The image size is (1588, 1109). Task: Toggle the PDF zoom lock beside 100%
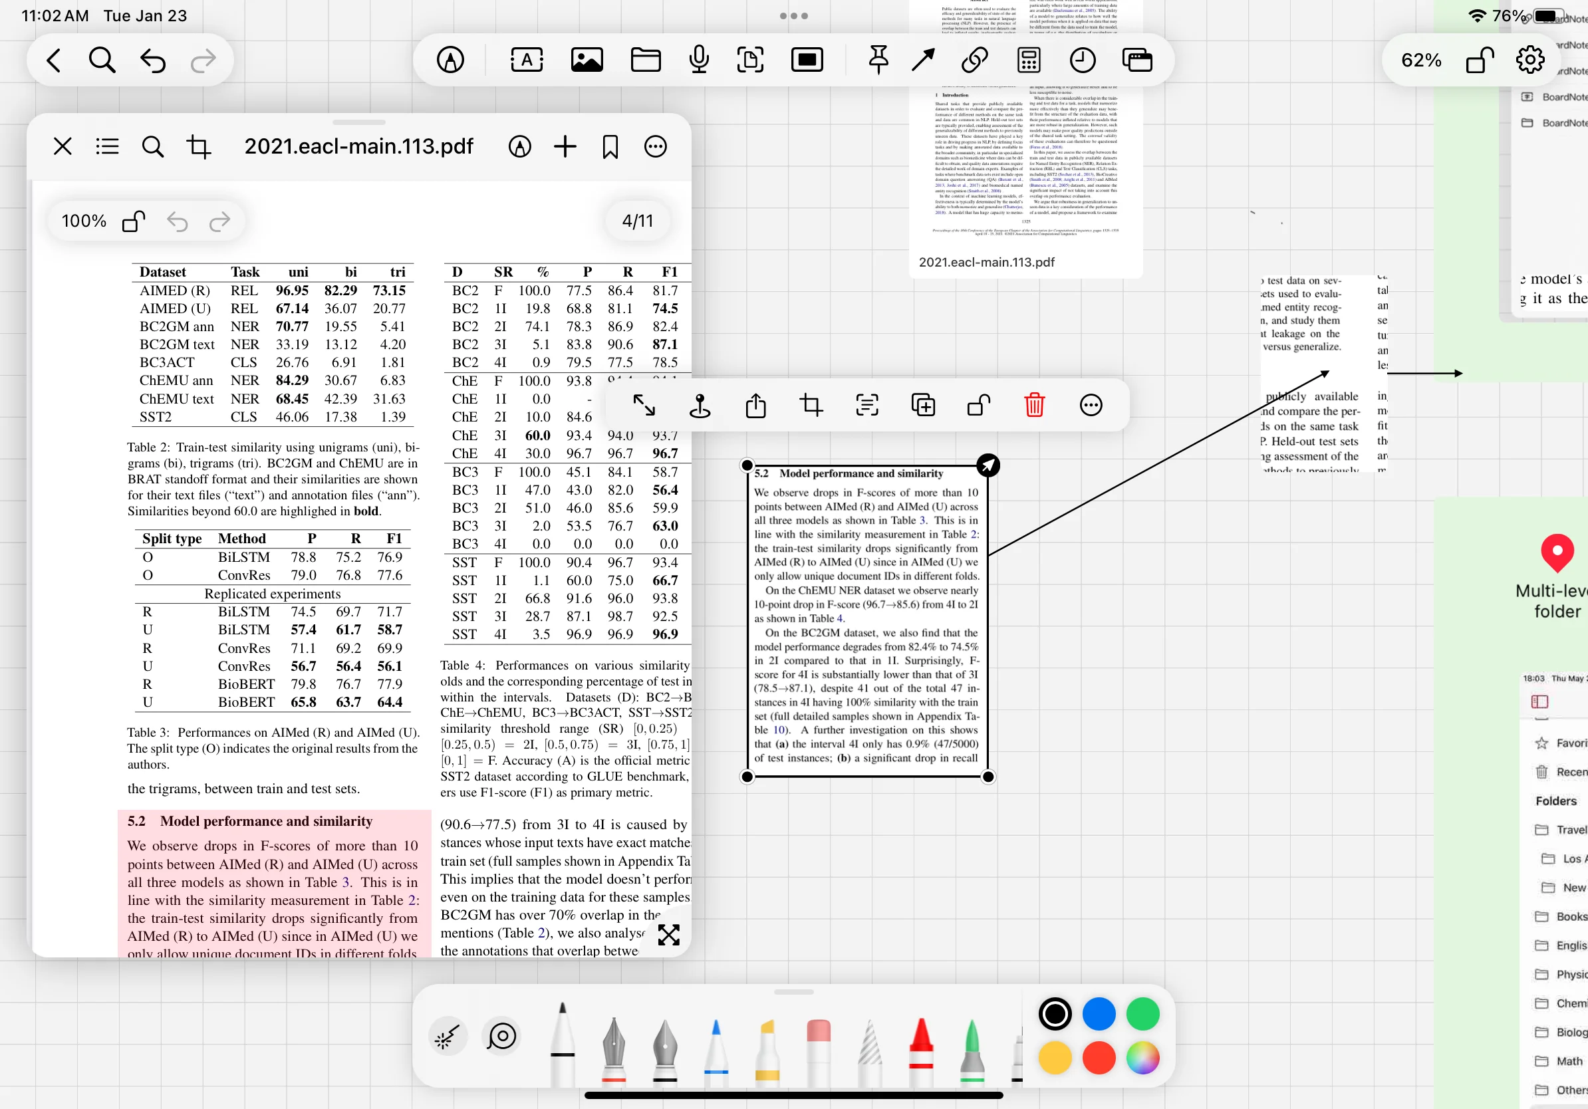tap(134, 221)
